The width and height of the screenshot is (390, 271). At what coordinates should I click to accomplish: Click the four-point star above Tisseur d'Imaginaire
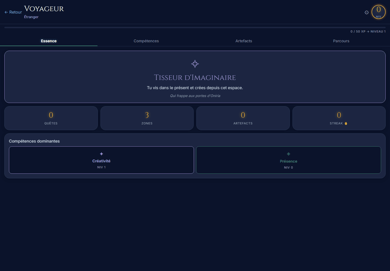[195, 64]
